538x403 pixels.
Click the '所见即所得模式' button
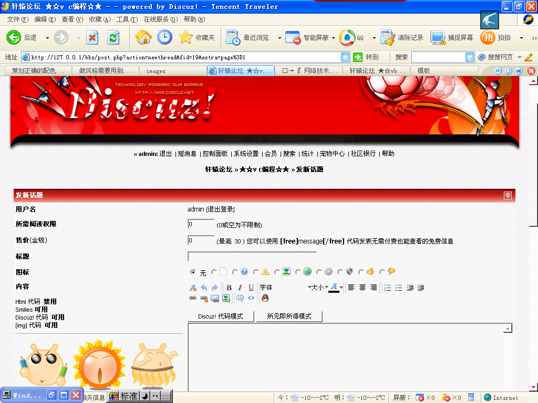pyautogui.click(x=289, y=316)
